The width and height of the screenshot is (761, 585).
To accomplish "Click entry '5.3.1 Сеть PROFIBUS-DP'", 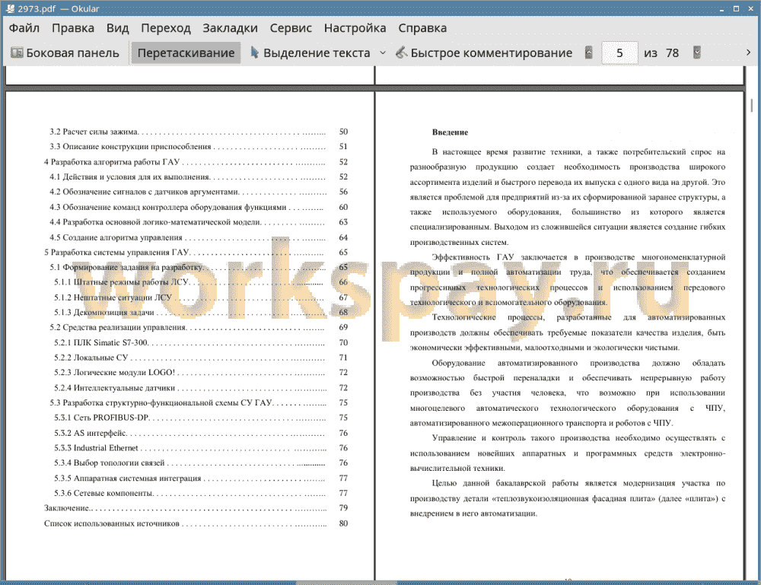I will pyautogui.click(x=101, y=418).
